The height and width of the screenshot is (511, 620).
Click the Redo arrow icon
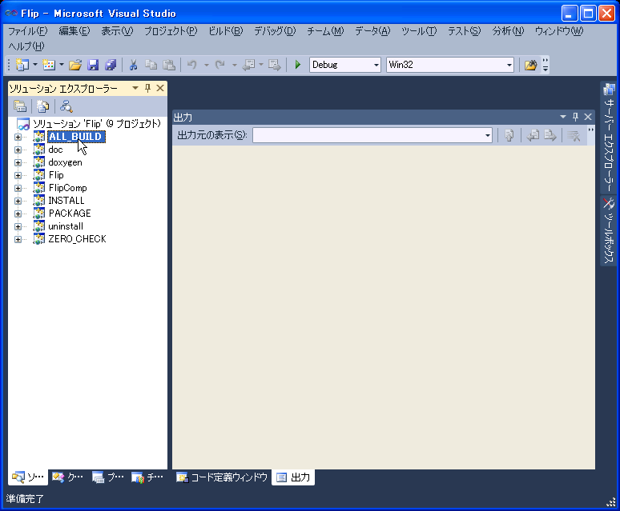pos(220,65)
